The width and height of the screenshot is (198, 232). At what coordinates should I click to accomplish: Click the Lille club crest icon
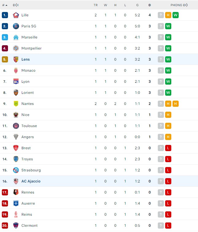point(16,15)
